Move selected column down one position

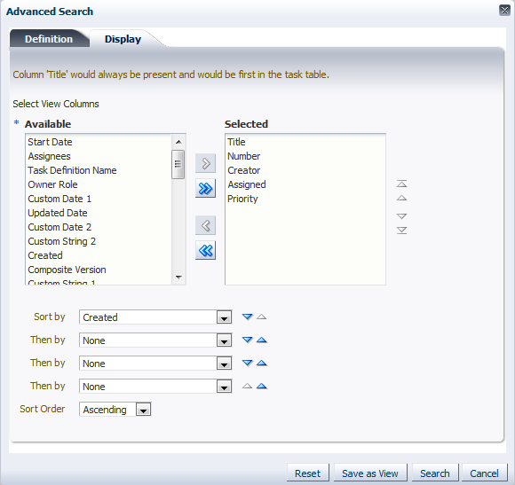click(x=401, y=216)
